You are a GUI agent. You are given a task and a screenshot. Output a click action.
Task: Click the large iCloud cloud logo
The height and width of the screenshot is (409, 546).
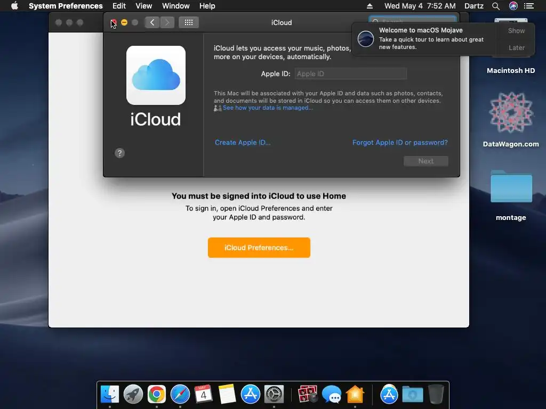[156, 75]
